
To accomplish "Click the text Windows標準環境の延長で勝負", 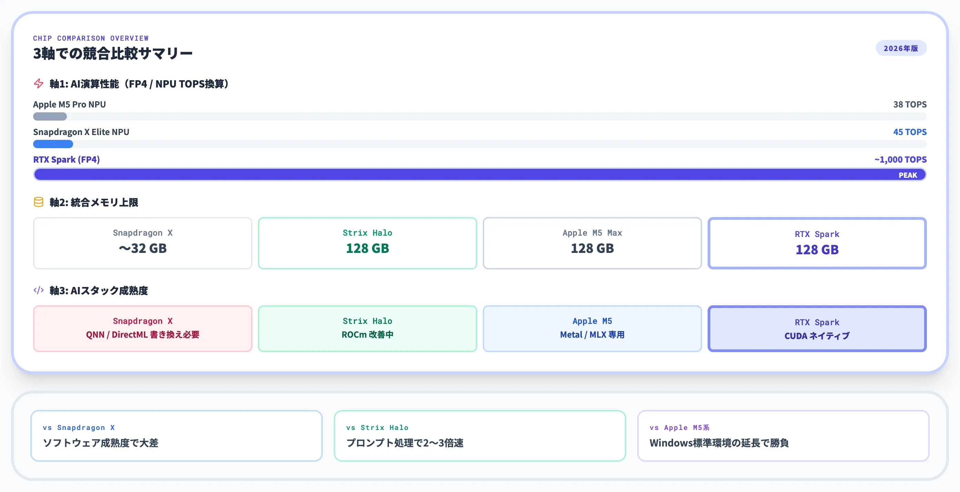I will pyautogui.click(x=719, y=443).
